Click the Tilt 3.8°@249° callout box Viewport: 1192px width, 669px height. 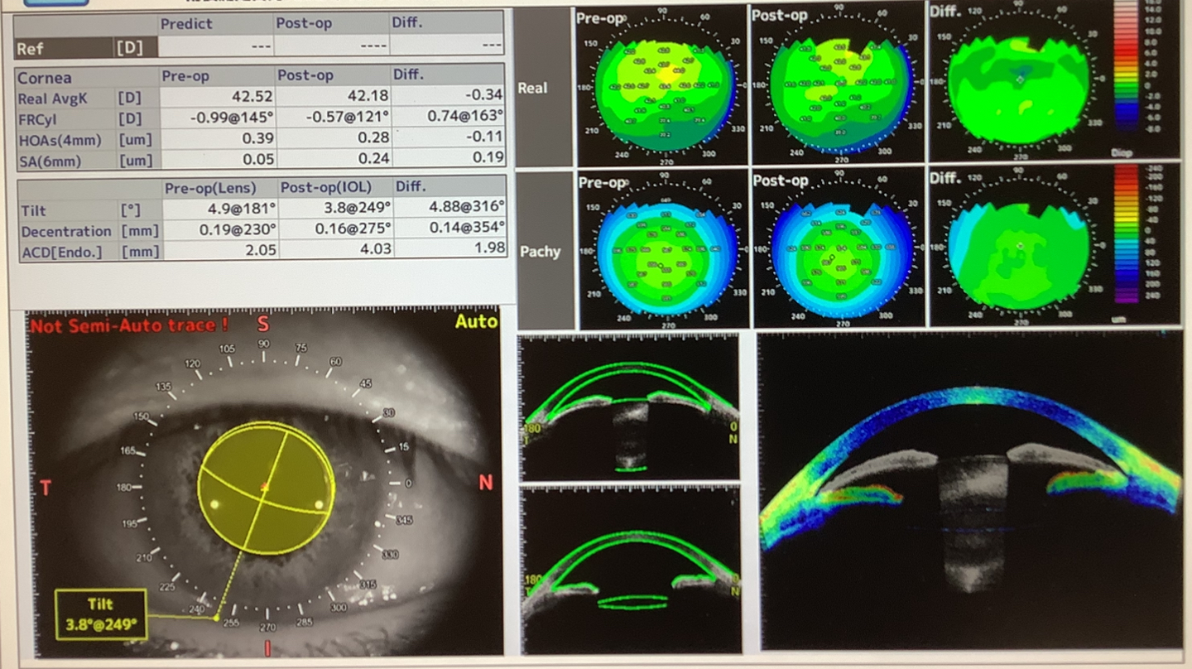click(100, 614)
